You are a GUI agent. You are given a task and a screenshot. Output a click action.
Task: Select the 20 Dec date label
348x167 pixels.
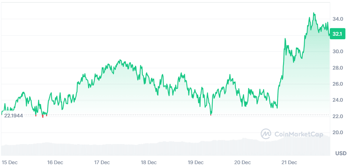tap(242, 162)
